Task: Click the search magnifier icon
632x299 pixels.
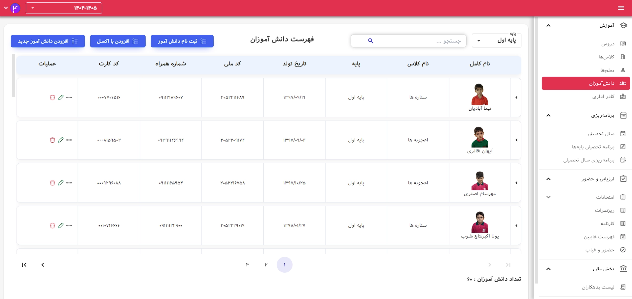Action: (x=370, y=41)
